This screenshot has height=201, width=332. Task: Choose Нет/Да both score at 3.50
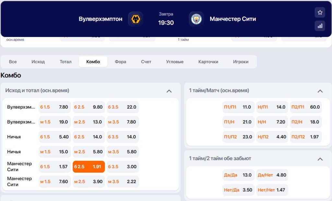click(238, 190)
